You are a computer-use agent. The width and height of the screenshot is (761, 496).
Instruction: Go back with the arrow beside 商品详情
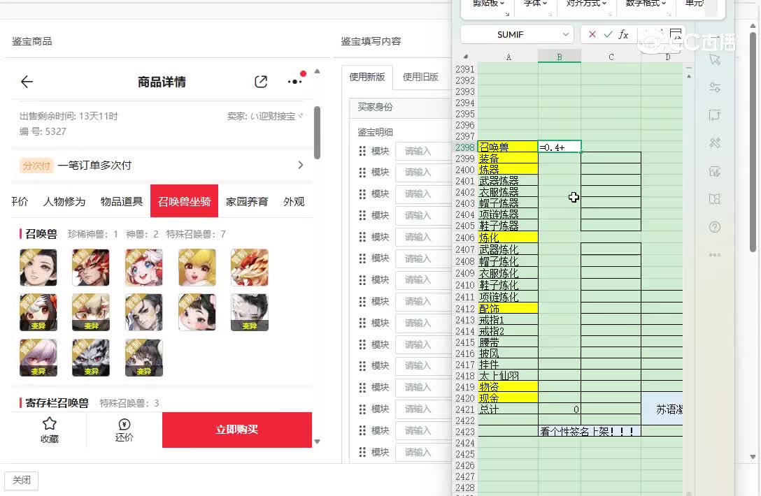27,82
